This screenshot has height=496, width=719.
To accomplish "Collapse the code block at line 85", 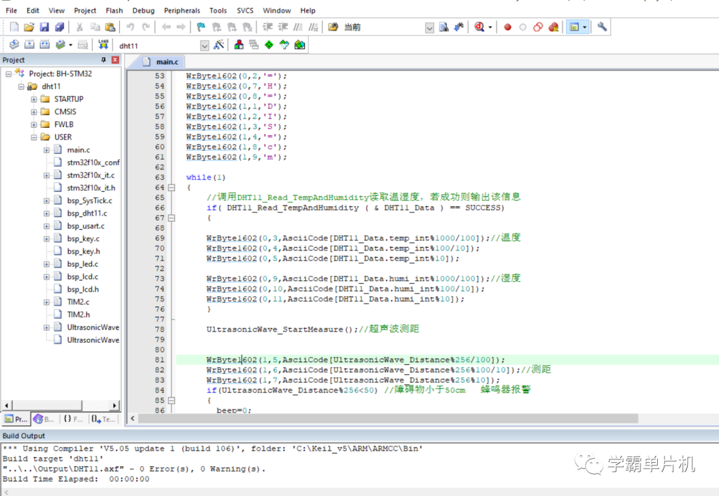I will click(x=172, y=400).
